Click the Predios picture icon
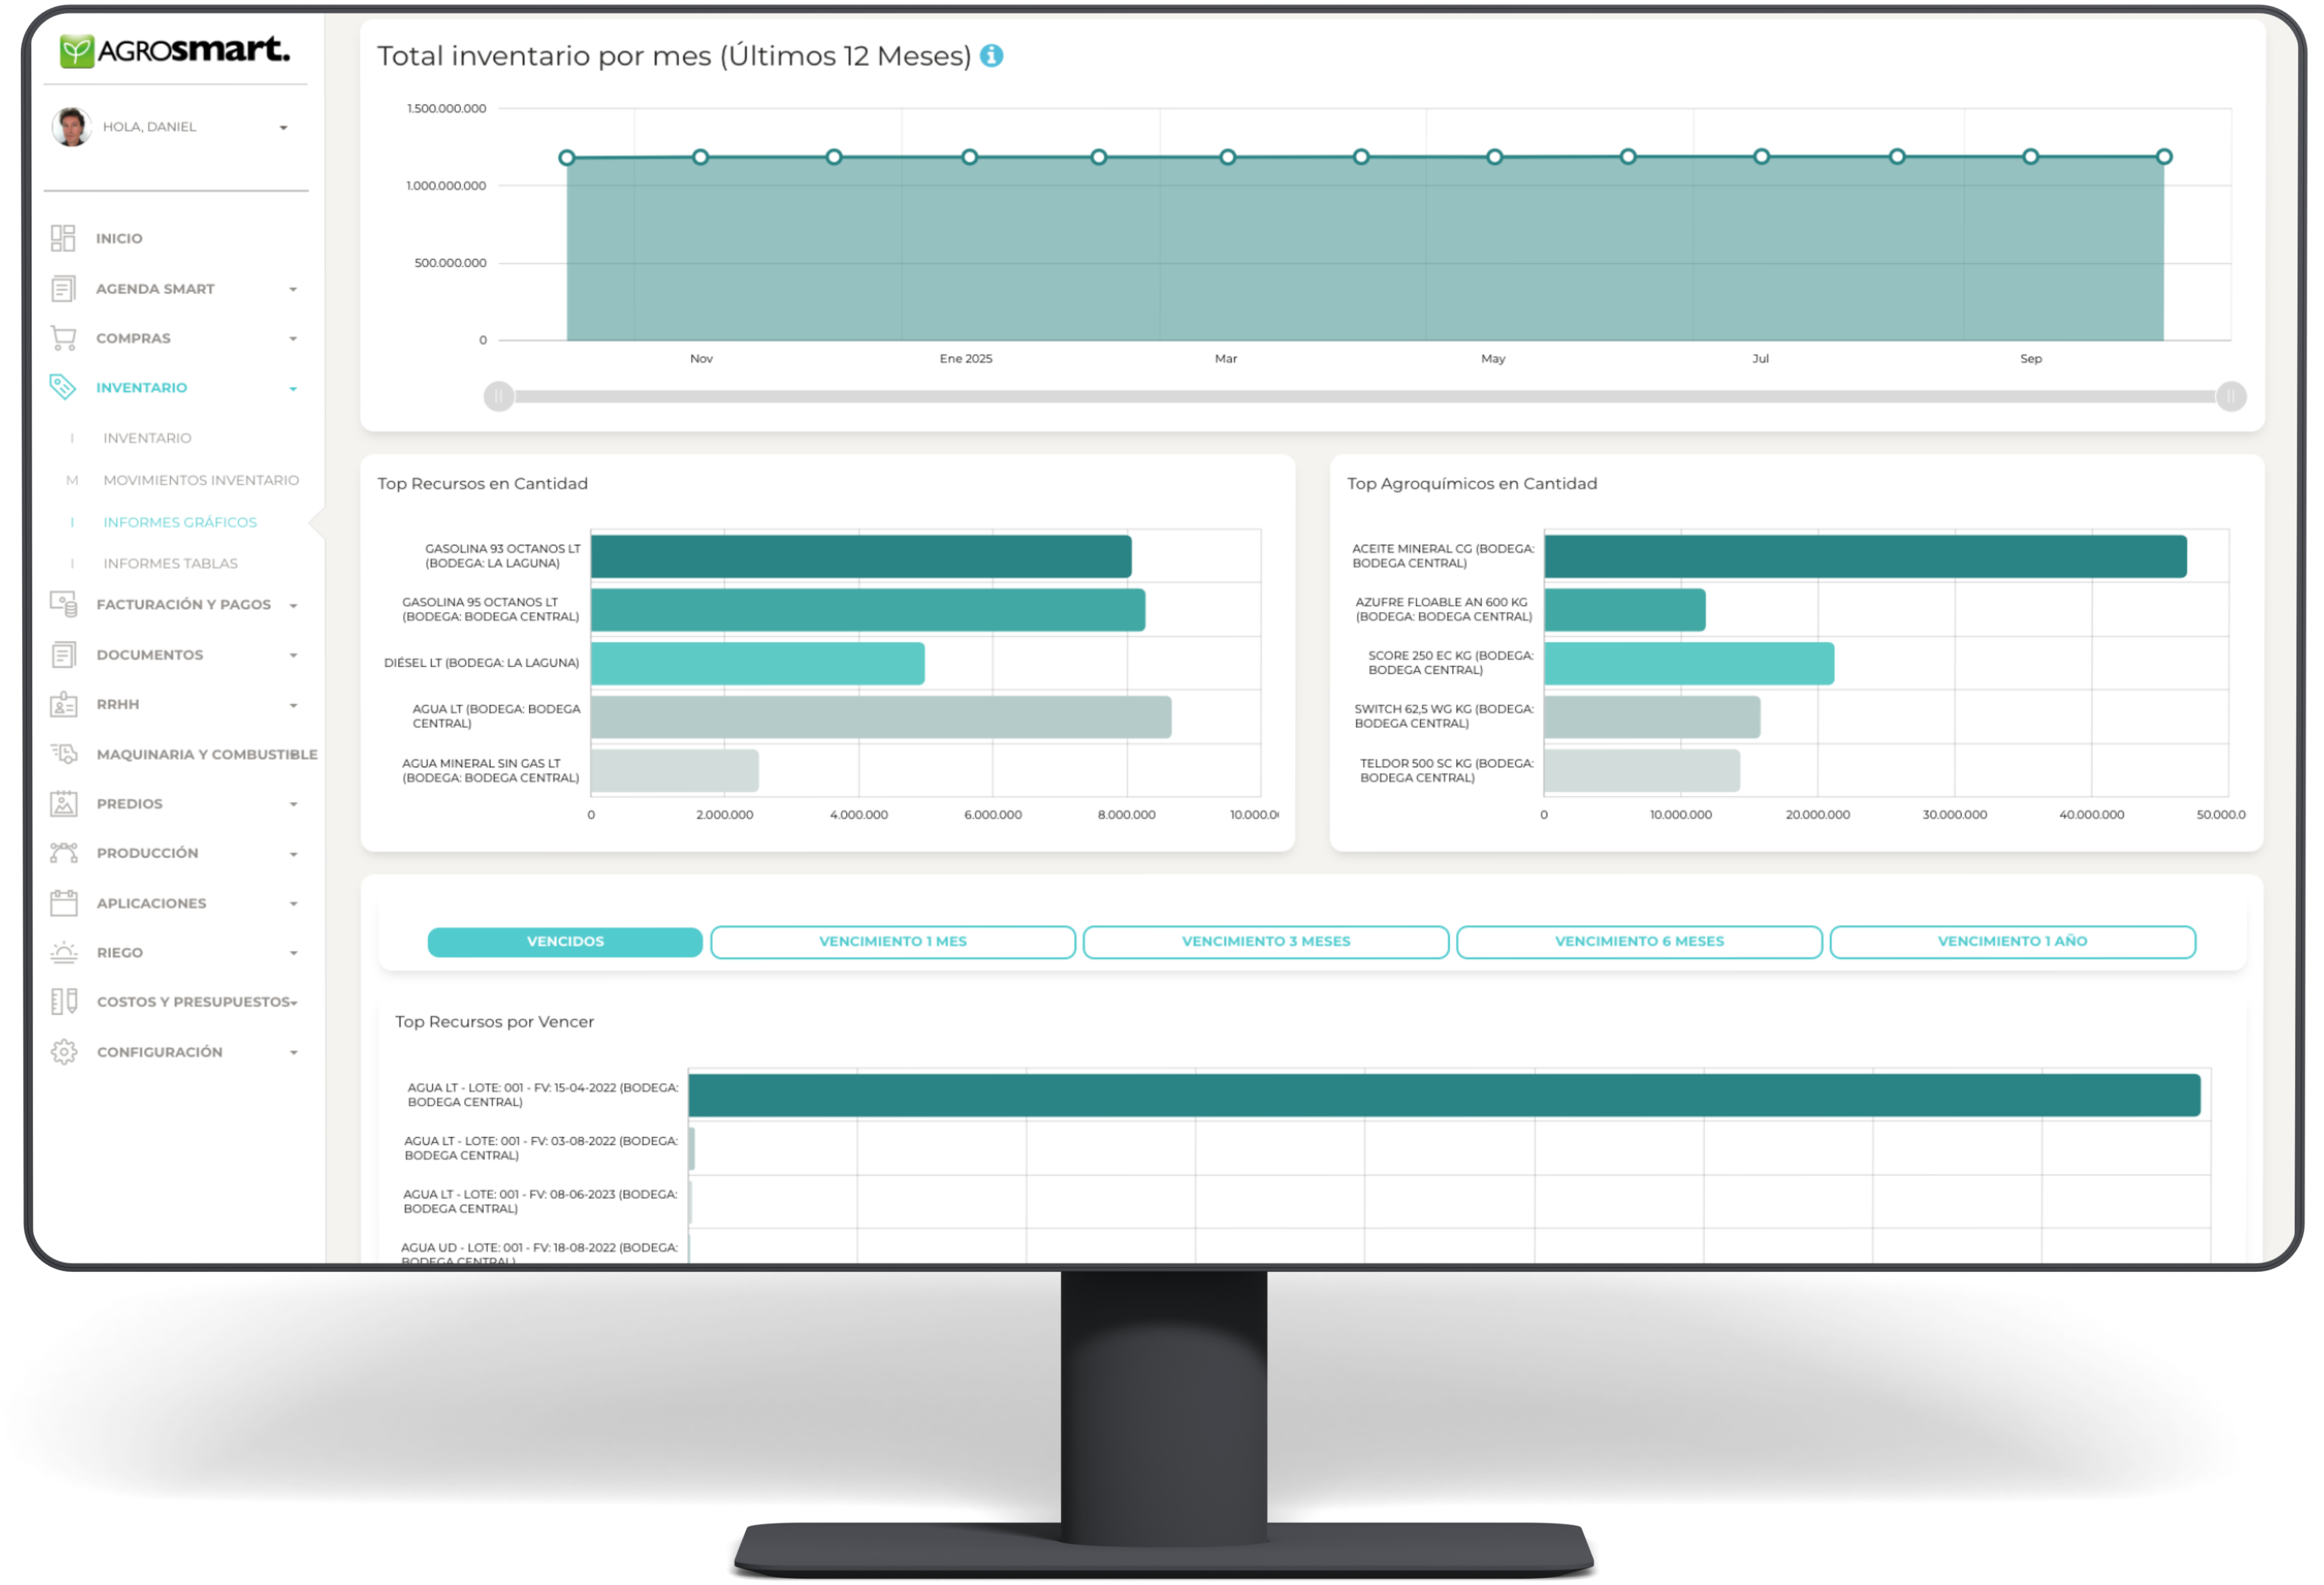2324x1585 pixels. click(63, 803)
